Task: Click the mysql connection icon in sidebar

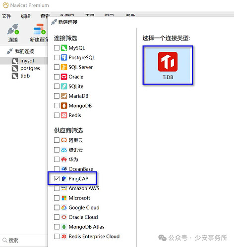Action: point(15,61)
